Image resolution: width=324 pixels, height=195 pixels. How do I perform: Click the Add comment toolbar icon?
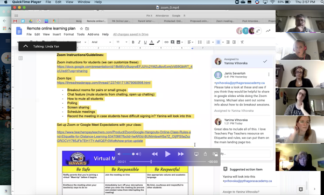click(x=173, y=42)
